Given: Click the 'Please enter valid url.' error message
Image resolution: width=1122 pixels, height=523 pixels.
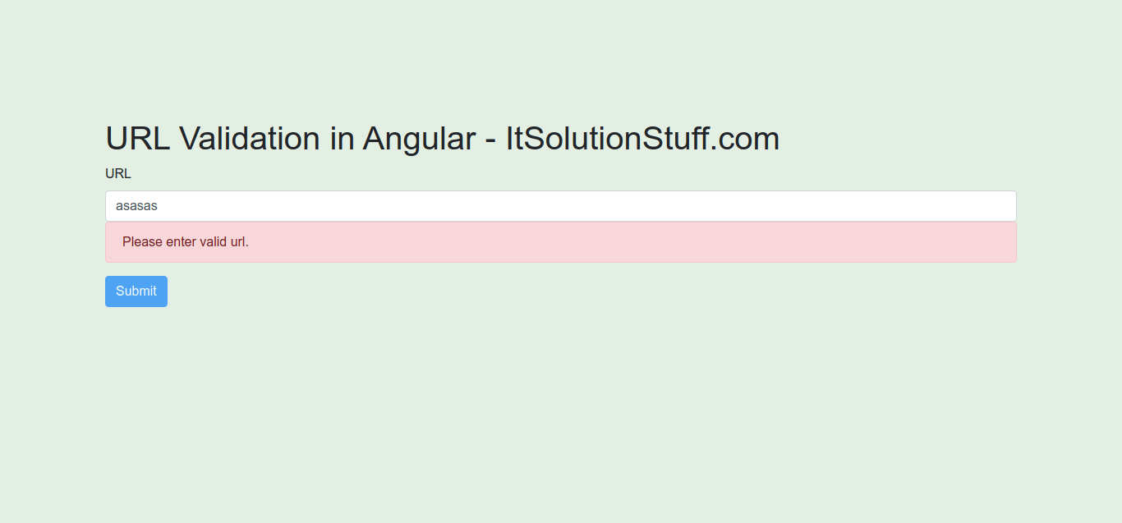Looking at the screenshot, I should tap(184, 241).
